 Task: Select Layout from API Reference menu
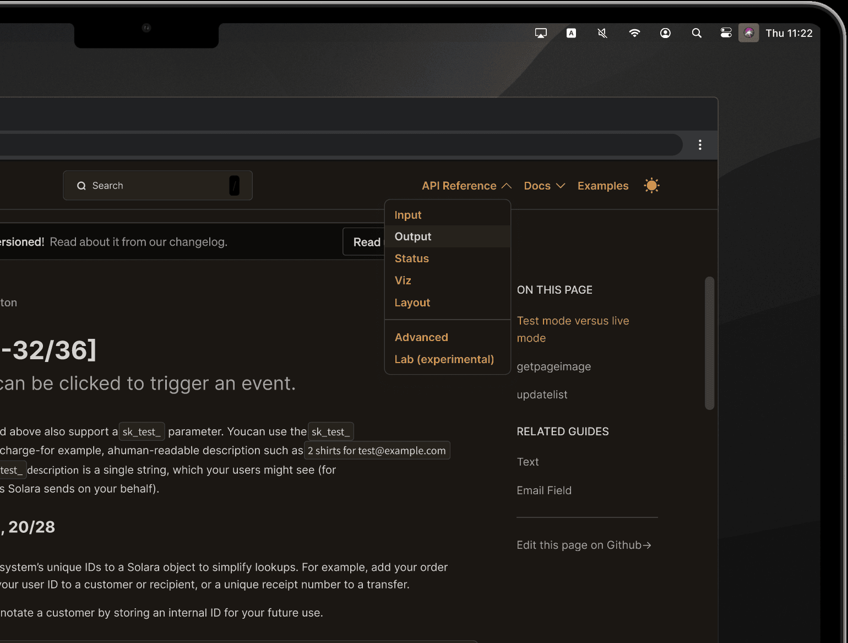point(448,302)
